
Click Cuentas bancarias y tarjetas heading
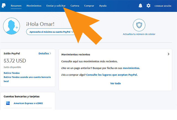click(x=22, y=96)
